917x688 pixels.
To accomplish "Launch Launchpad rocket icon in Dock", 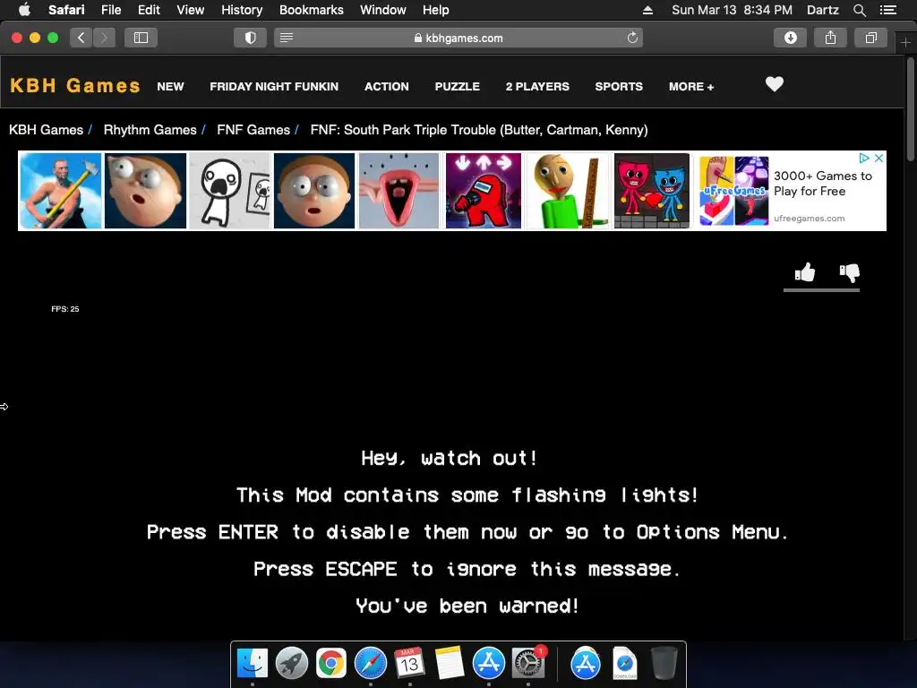I will 291,663.
